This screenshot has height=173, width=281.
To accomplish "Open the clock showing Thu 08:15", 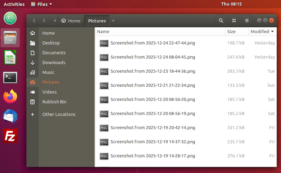I will click(x=231, y=4).
